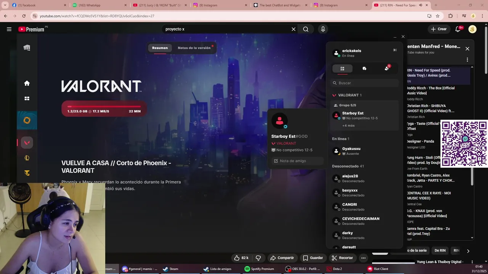The height and width of the screenshot is (274, 488).
Task: Select friend Starboy Est in list
Action: [364, 116]
